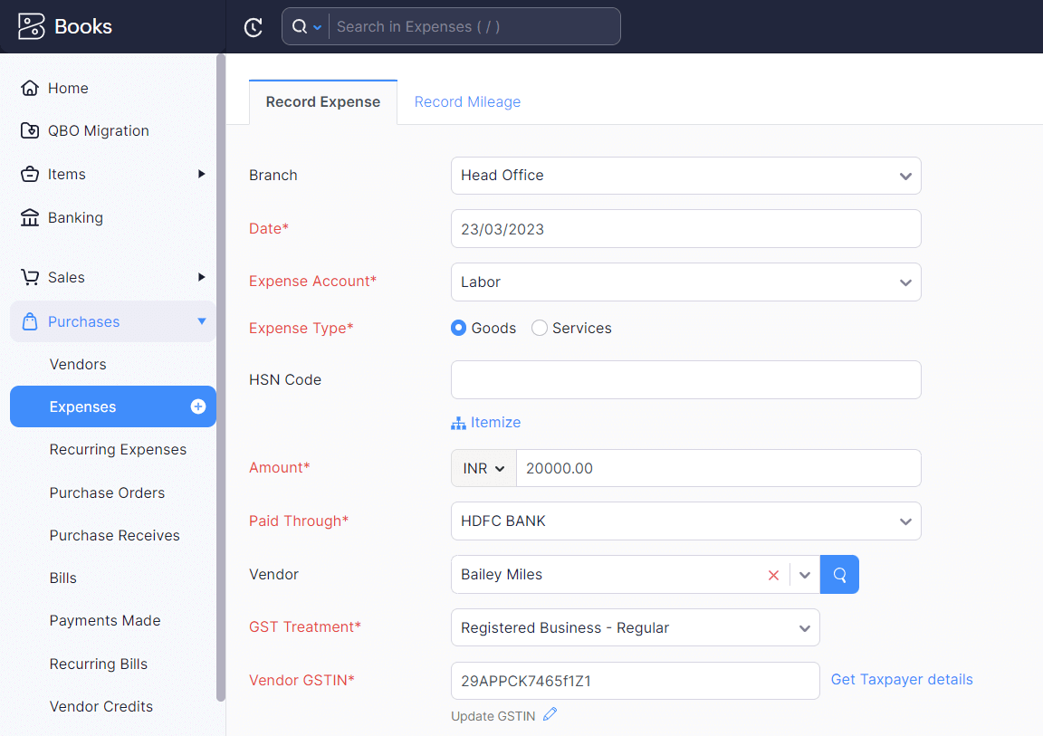Click the Books logo icon

pyautogui.click(x=30, y=25)
